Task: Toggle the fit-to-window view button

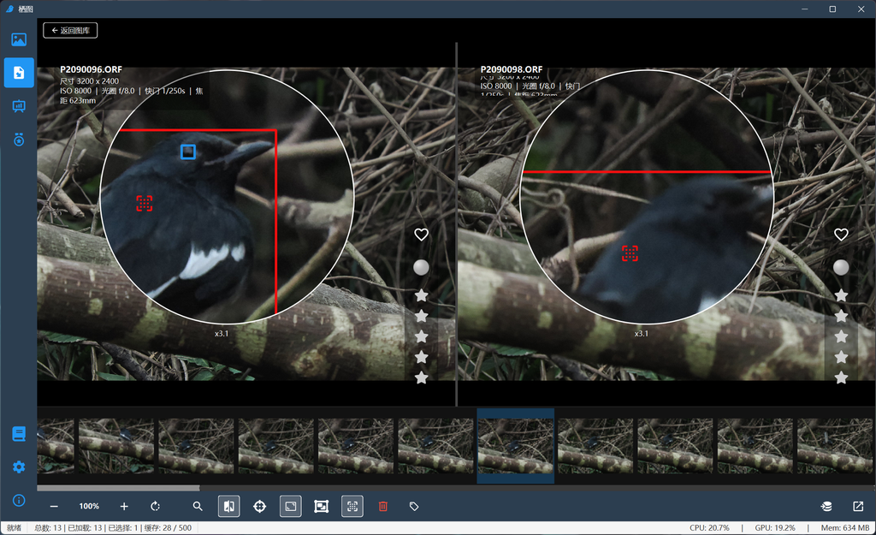Action: pyautogui.click(x=290, y=507)
